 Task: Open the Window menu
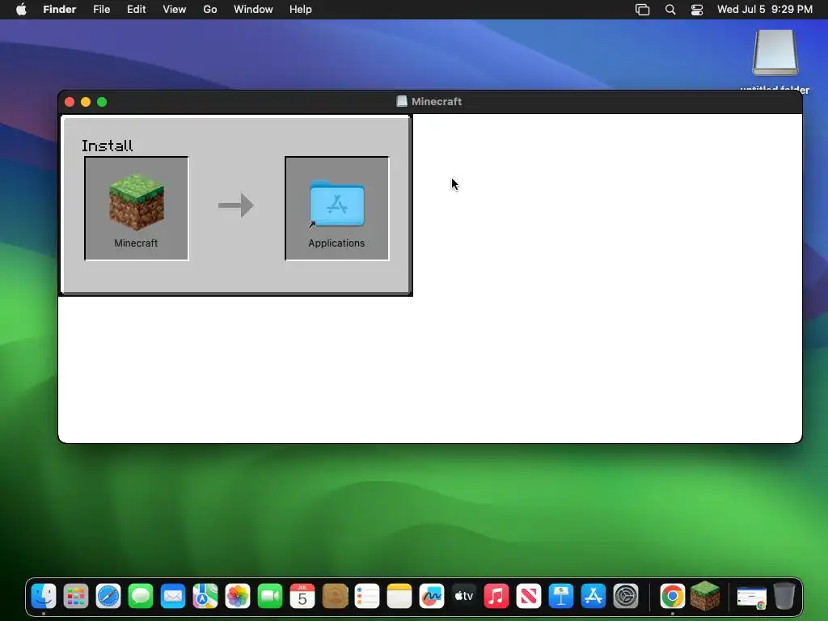(x=253, y=9)
